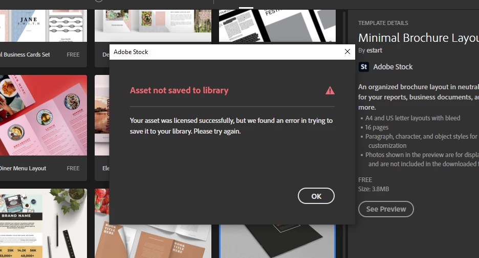Click the TEMPLATE DETAILS heading
Image resolution: width=479 pixels, height=258 pixels.
383,23
